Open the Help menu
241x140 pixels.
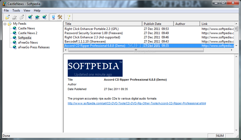[37, 11]
